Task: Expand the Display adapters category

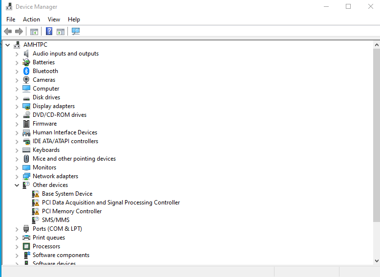Action: click(17, 106)
